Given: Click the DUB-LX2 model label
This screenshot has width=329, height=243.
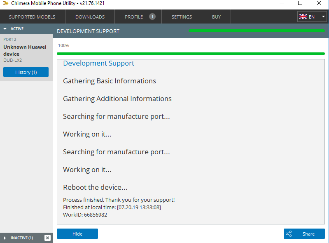Looking at the screenshot, I should (x=13, y=60).
